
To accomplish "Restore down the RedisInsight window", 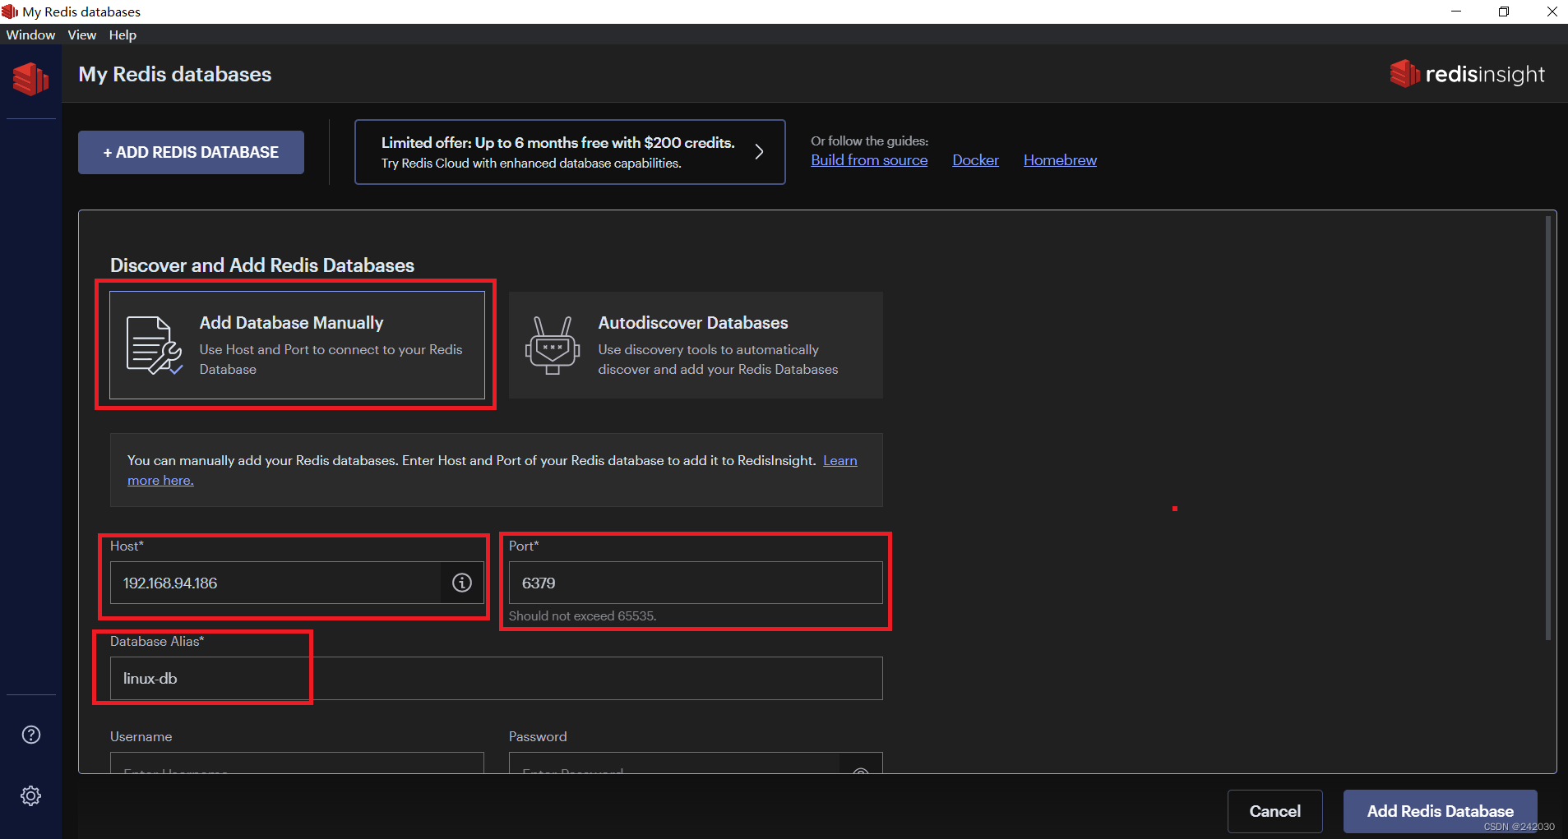I will (1504, 12).
